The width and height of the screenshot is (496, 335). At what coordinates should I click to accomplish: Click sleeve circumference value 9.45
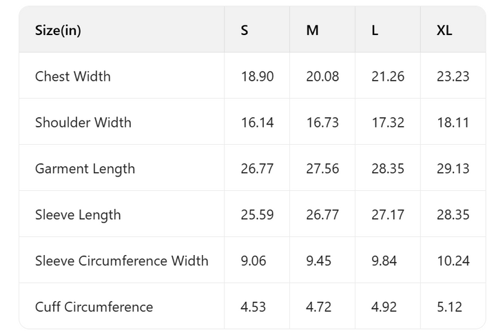319,261
